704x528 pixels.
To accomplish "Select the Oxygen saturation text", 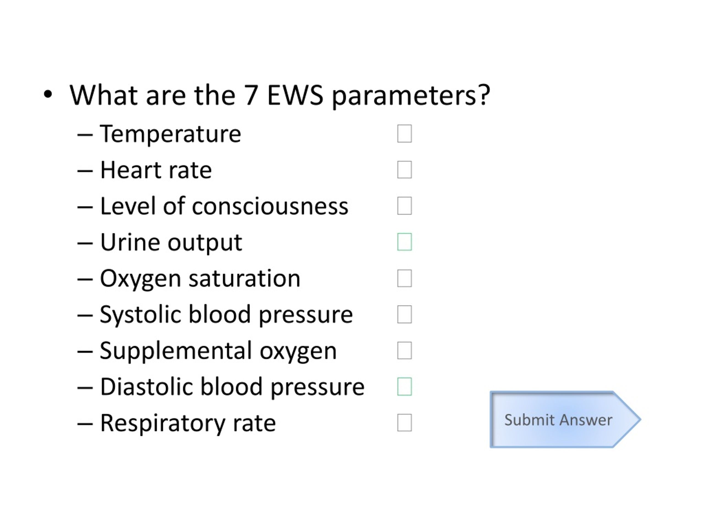I will click(200, 279).
